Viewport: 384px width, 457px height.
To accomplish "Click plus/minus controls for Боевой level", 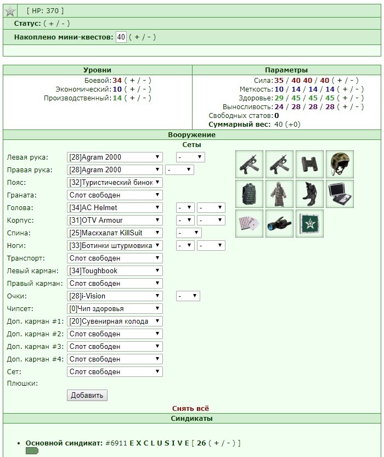I will point(138,81).
